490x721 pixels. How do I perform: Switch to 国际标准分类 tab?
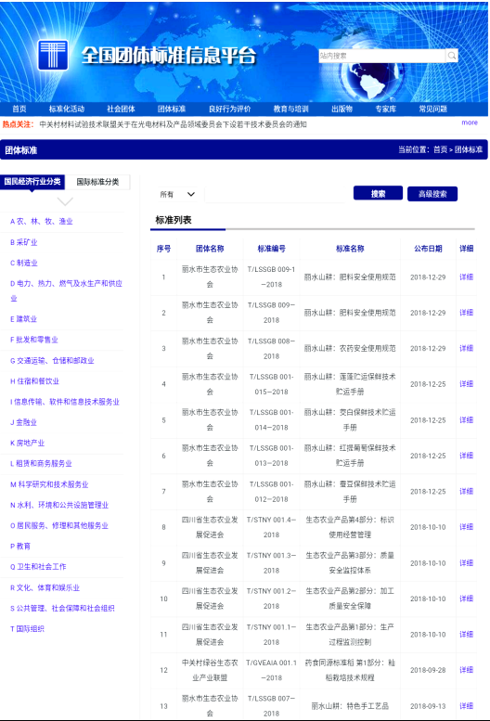(x=97, y=182)
